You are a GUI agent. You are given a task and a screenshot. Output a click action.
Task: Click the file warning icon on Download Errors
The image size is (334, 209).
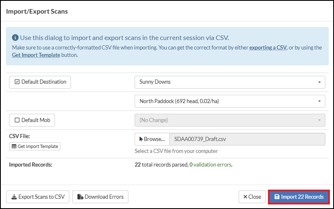(80, 197)
